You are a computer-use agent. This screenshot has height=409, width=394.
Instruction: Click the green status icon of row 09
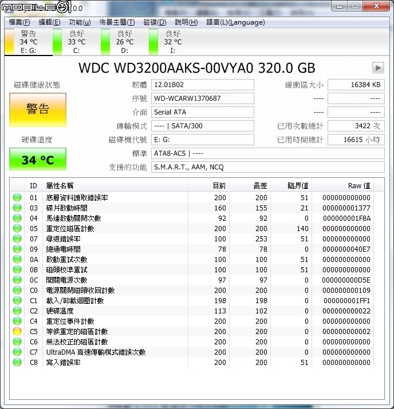click(17, 249)
